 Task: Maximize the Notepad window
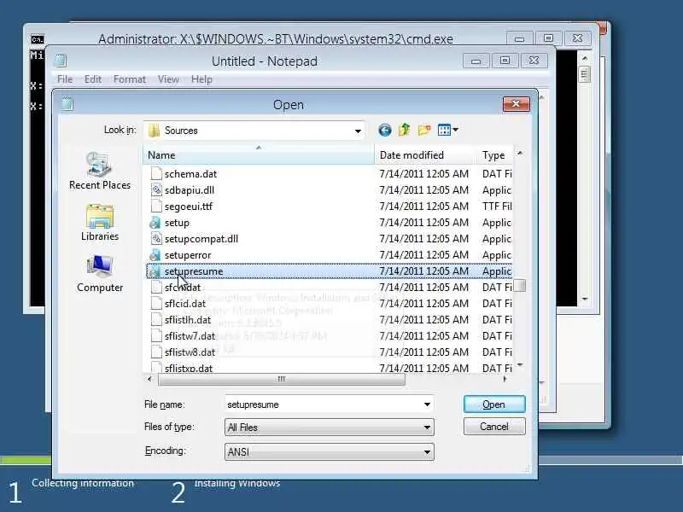point(505,61)
